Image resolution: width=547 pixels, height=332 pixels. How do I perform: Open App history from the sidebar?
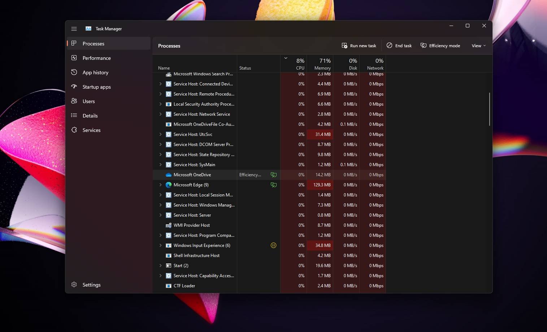[x=95, y=72]
